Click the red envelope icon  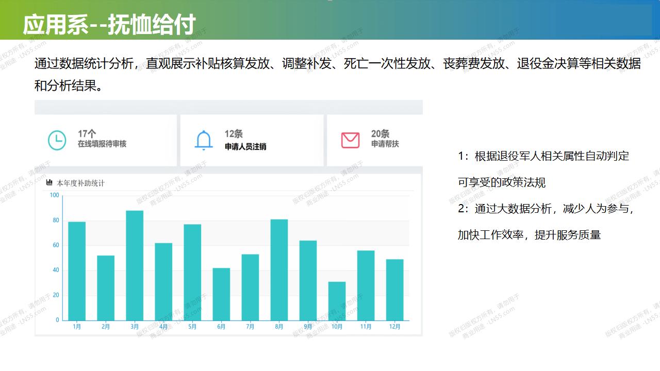pyautogui.click(x=350, y=140)
